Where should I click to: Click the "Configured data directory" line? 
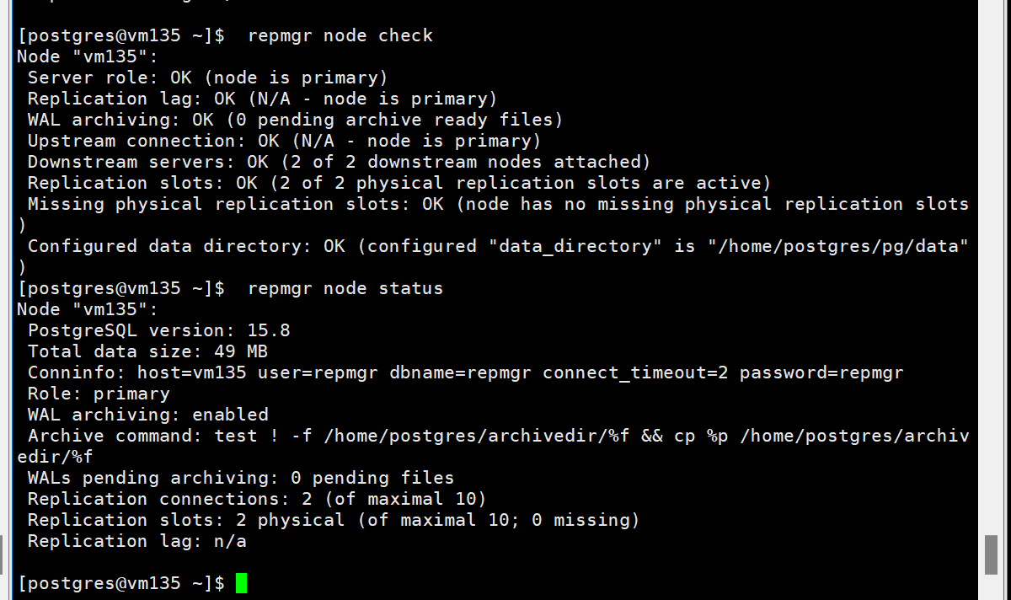click(497, 246)
